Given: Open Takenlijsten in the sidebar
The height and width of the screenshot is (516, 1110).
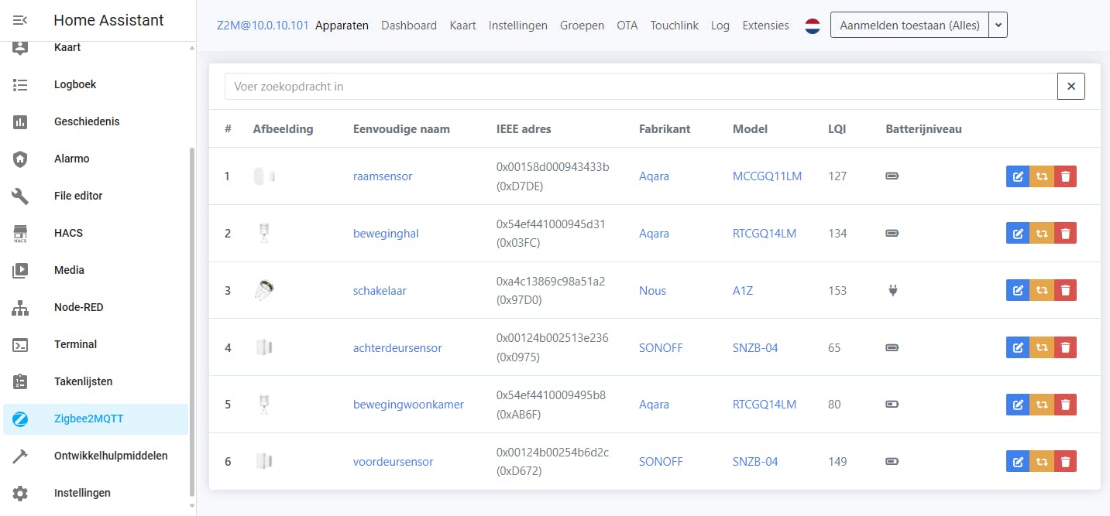Looking at the screenshot, I should pyautogui.click(x=95, y=381).
